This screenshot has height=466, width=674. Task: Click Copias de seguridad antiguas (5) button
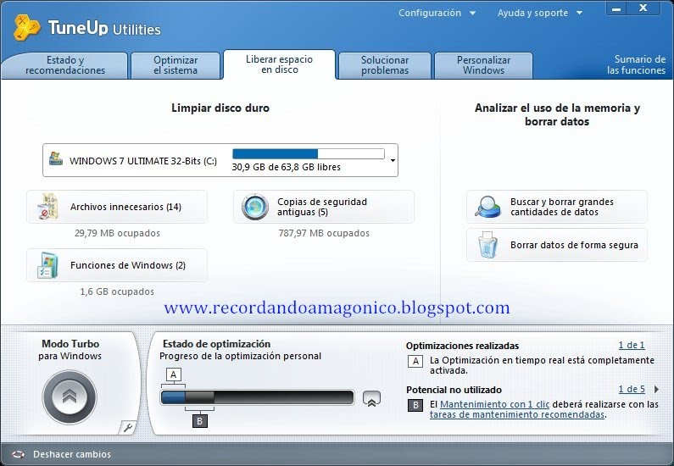click(x=324, y=207)
